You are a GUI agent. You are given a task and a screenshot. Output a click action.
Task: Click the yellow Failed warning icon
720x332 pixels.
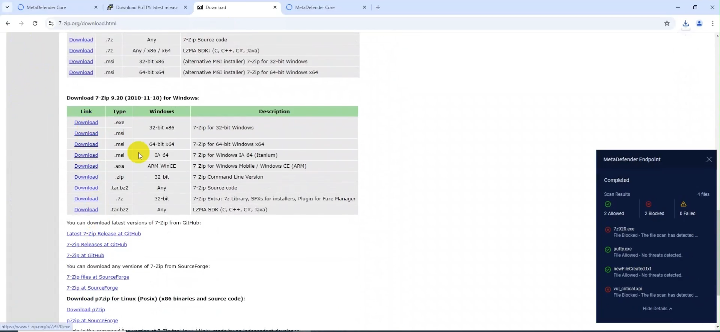[683, 204]
